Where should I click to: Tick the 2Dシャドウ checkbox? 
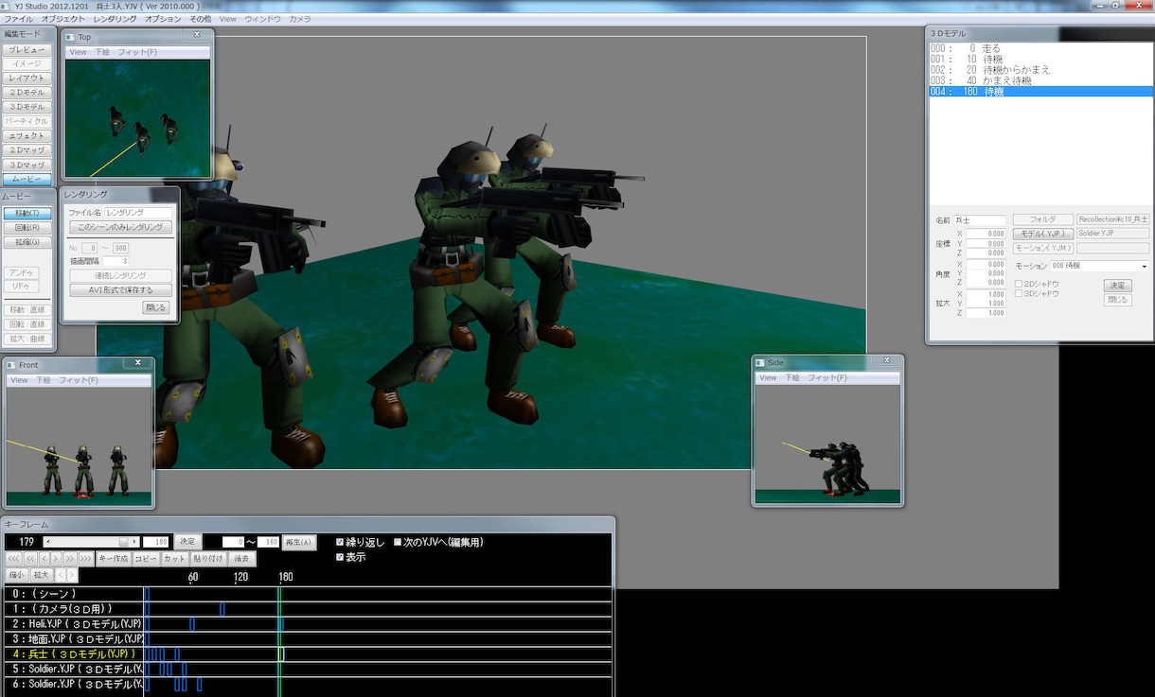[1019, 284]
